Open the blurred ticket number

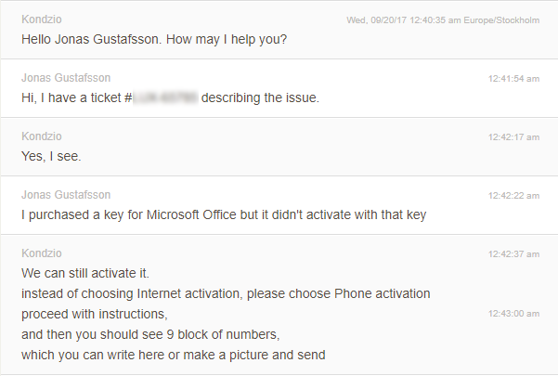[x=166, y=97]
